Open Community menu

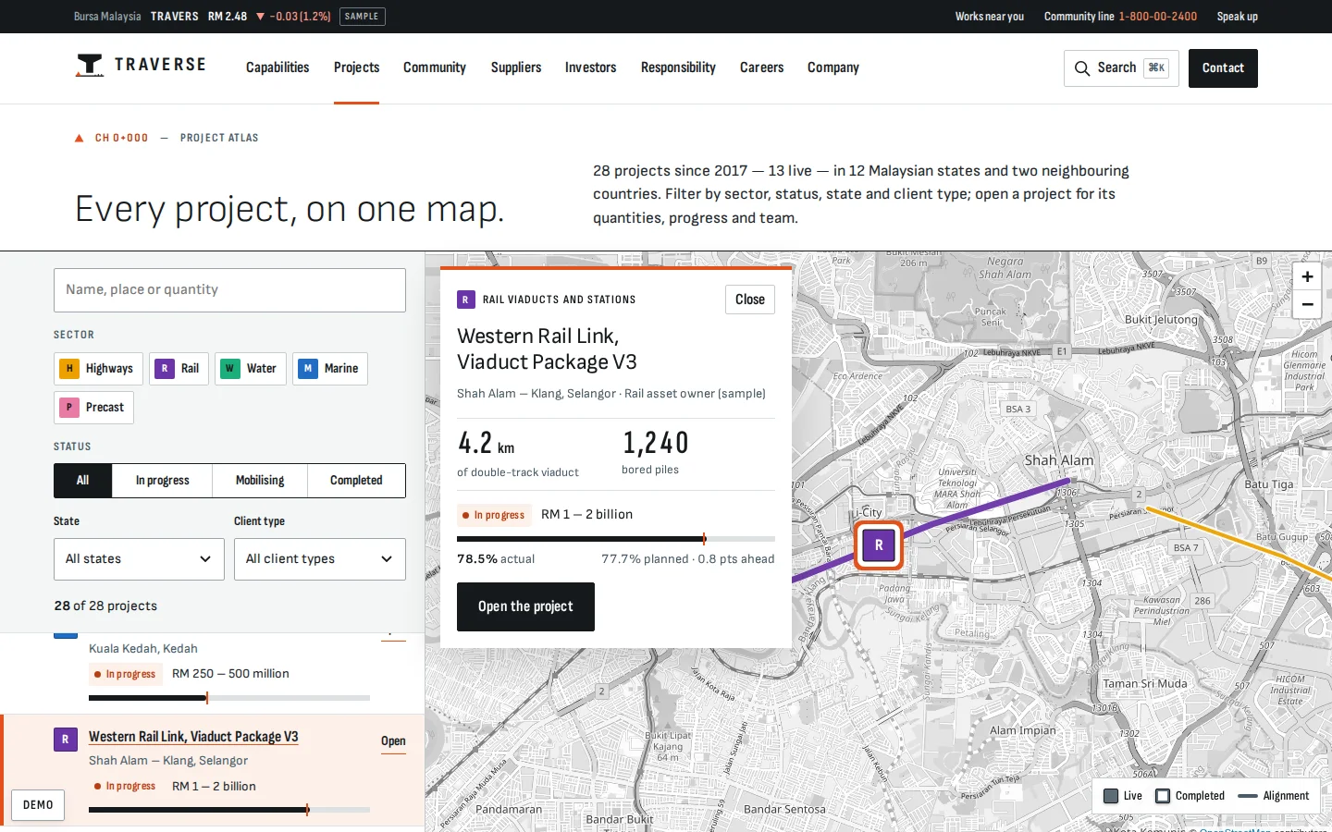coord(435,67)
